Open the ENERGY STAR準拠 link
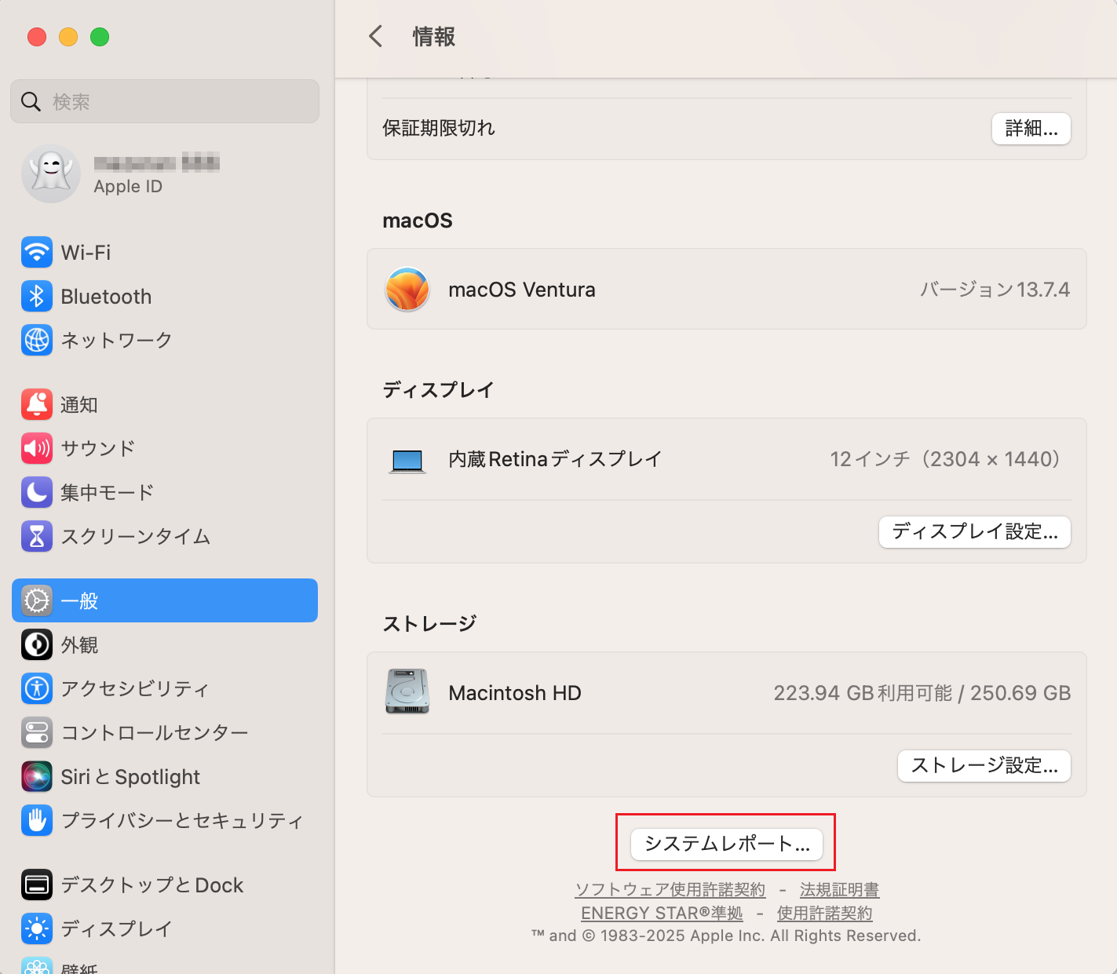This screenshot has height=974, width=1117. tap(662, 913)
